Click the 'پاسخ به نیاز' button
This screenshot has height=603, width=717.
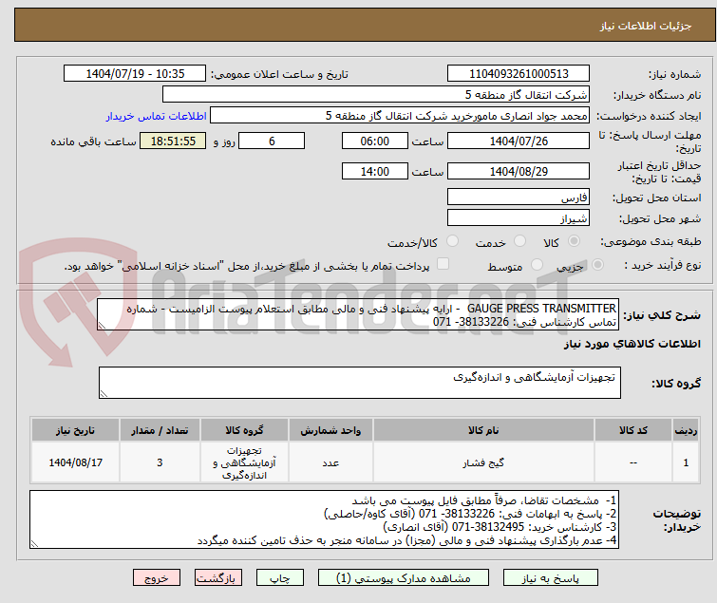click(x=550, y=578)
